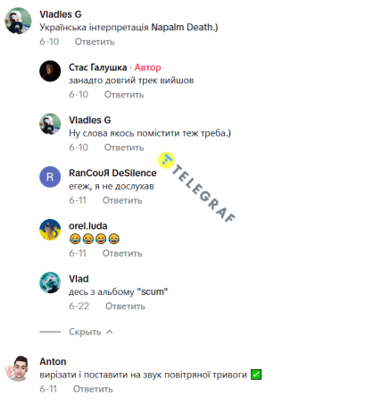Reply to Anton's comment
Viewport: 382px width, 405px height.
(x=93, y=389)
